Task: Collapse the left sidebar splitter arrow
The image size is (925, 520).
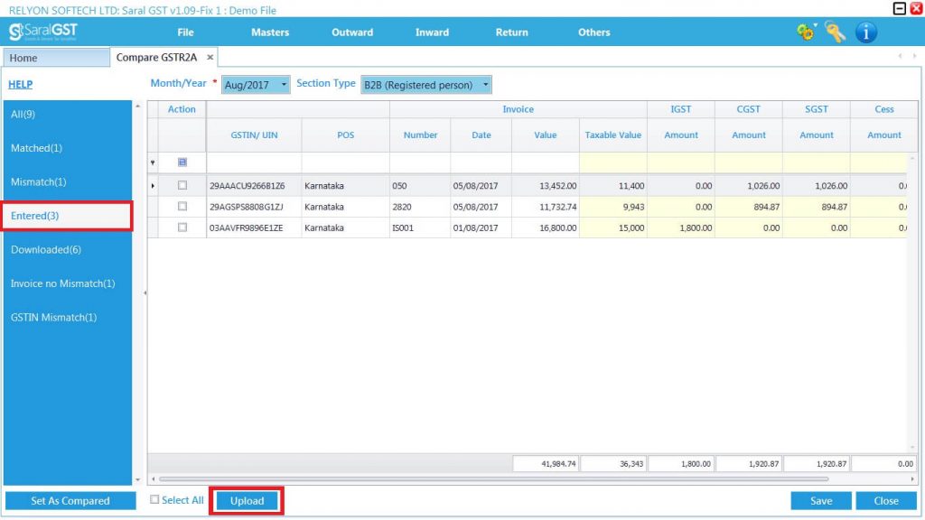Action: pos(145,292)
